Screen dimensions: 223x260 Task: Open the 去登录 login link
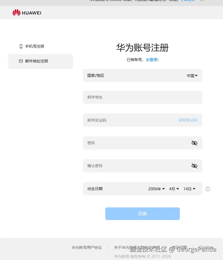point(152,60)
